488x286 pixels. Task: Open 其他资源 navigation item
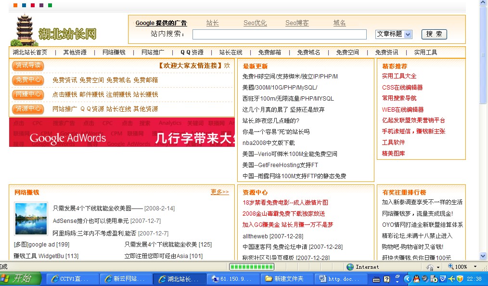pyautogui.click(x=75, y=52)
